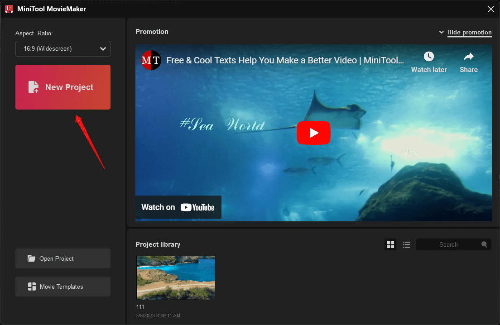Click the project date 3/8/2023 8:49:11 AM
Screen dimensions: 500x325
(158, 315)
